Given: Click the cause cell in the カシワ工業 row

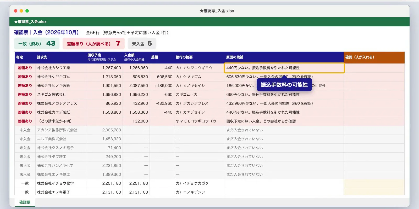Looking at the screenshot, I should tap(284, 68).
